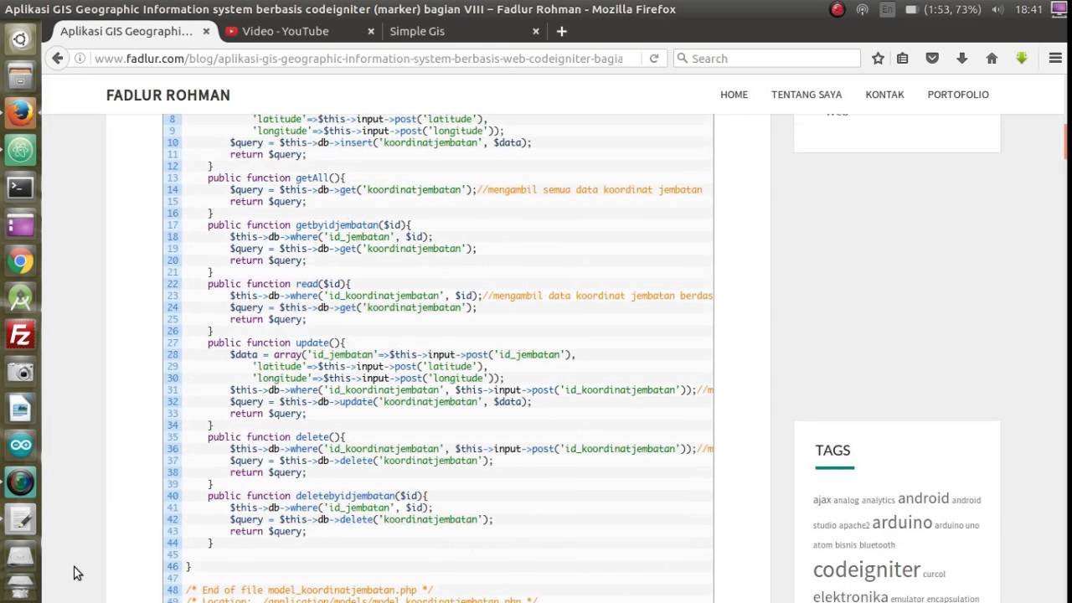Open Firefox downloads arrow
1072x603 pixels.
[961, 59]
